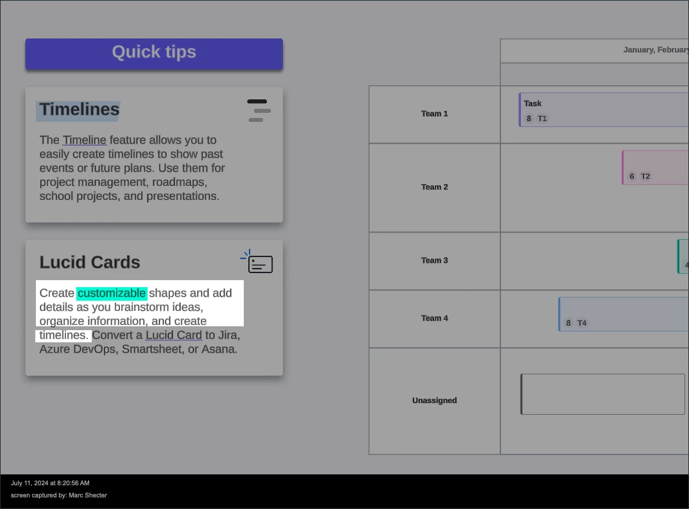
Task: Click the T4 tag in Team 4 row
Action: [582, 323]
